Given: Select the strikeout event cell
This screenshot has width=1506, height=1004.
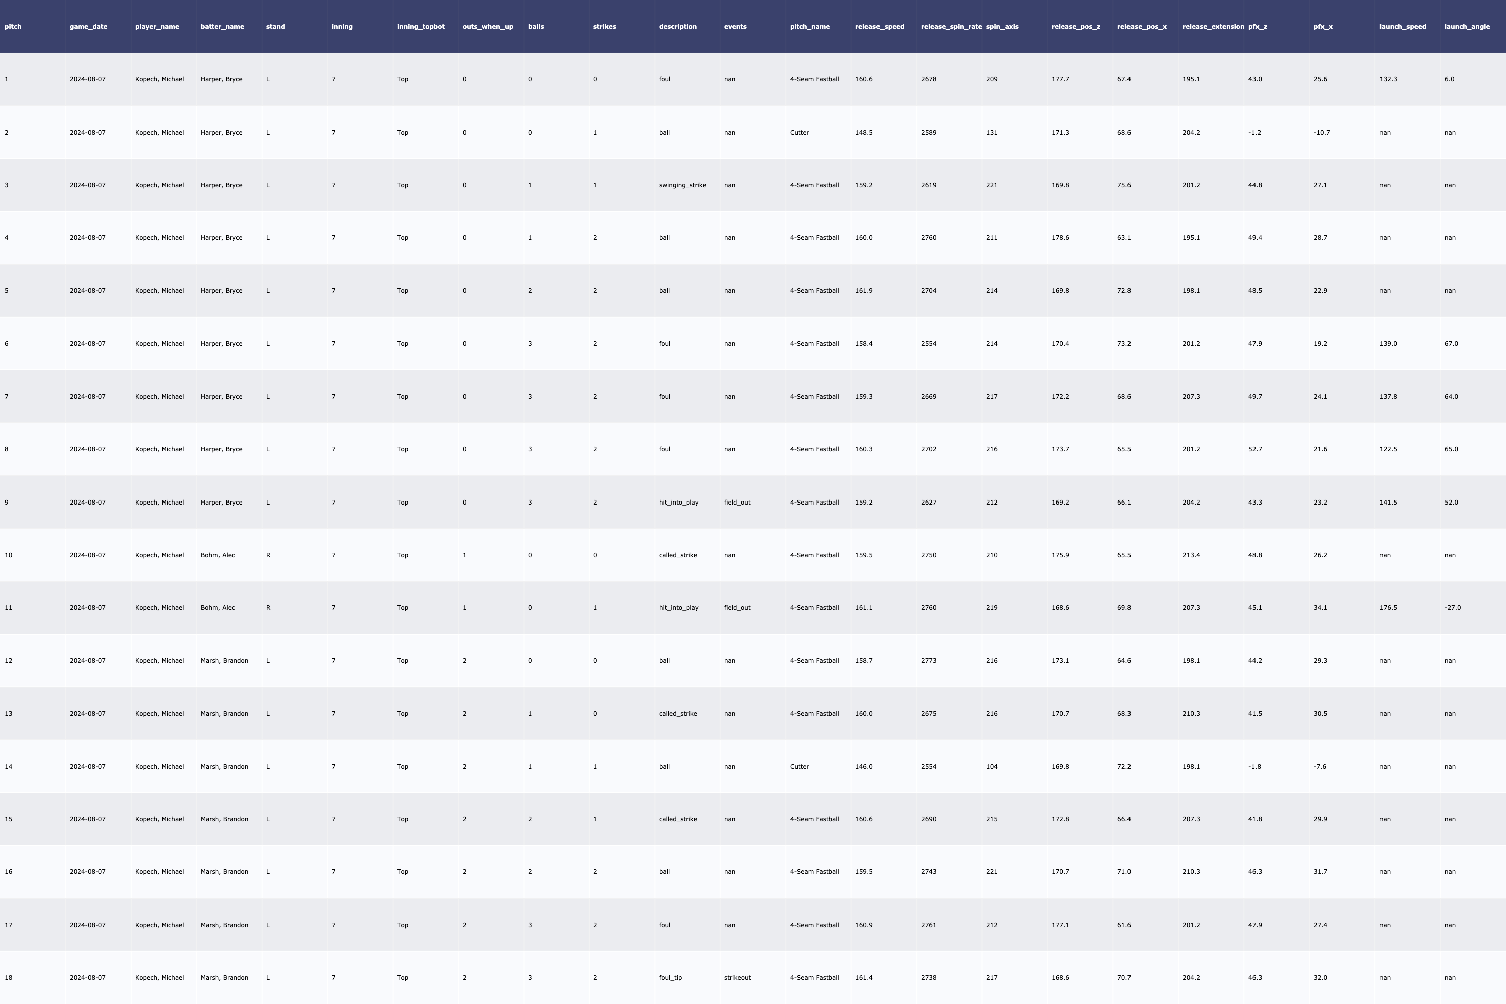Looking at the screenshot, I should [x=737, y=978].
